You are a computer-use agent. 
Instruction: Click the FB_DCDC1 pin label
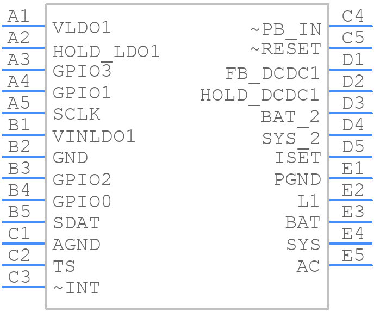tap(272, 74)
